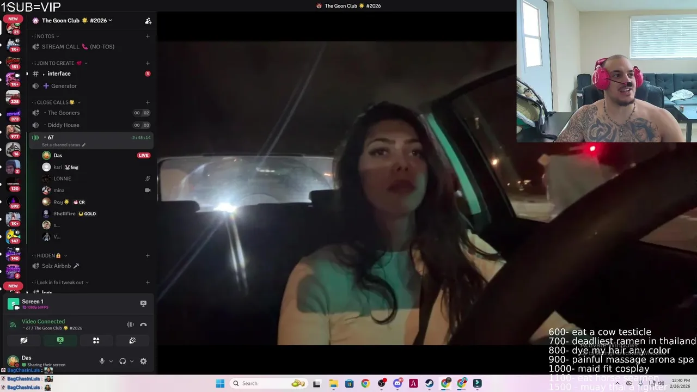The width and height of the screenshot is (697, 392).
Task: Click the Video Connected status text
Action: click(x=43, y=322)
